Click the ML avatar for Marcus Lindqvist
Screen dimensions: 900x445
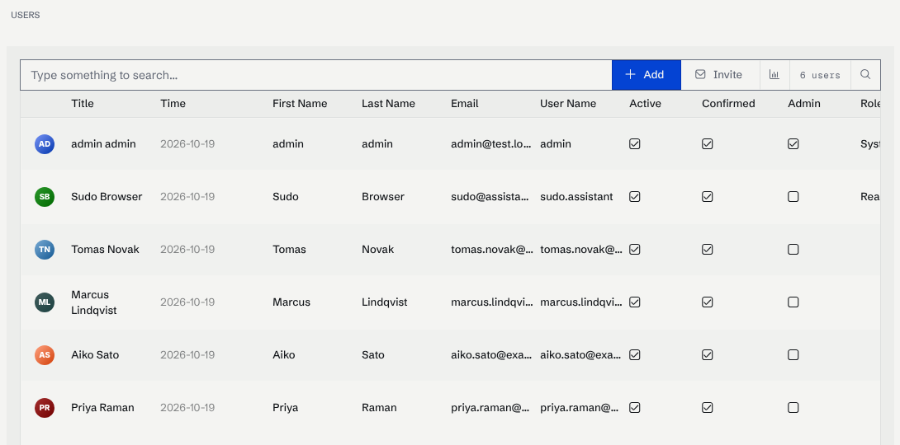tap(45, 302)
